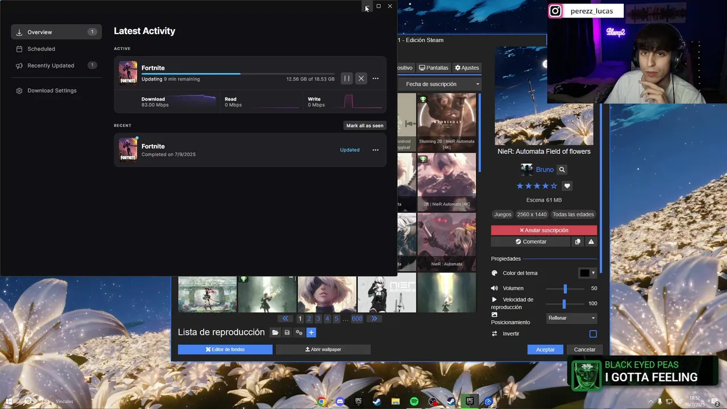Open the Scheduled downloads section
Viewport: 727px width, 409px height.
click(56, 49)
